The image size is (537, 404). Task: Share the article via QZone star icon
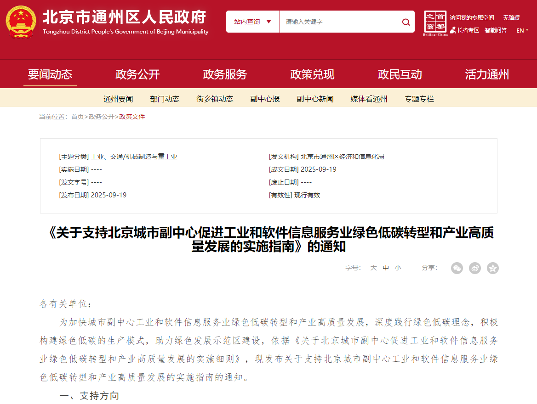tap(492, 268)
